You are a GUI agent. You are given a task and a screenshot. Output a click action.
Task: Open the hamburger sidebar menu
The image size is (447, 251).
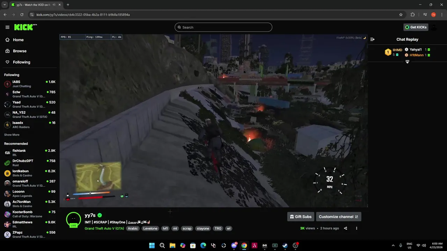coord(7,27)
